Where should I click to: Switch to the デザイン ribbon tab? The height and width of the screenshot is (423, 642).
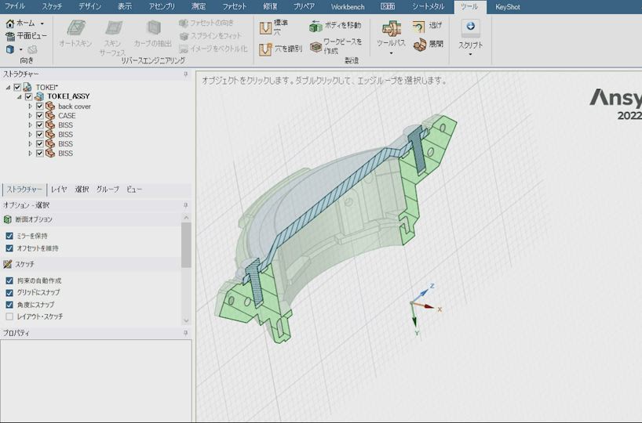[x=89, y=6]
